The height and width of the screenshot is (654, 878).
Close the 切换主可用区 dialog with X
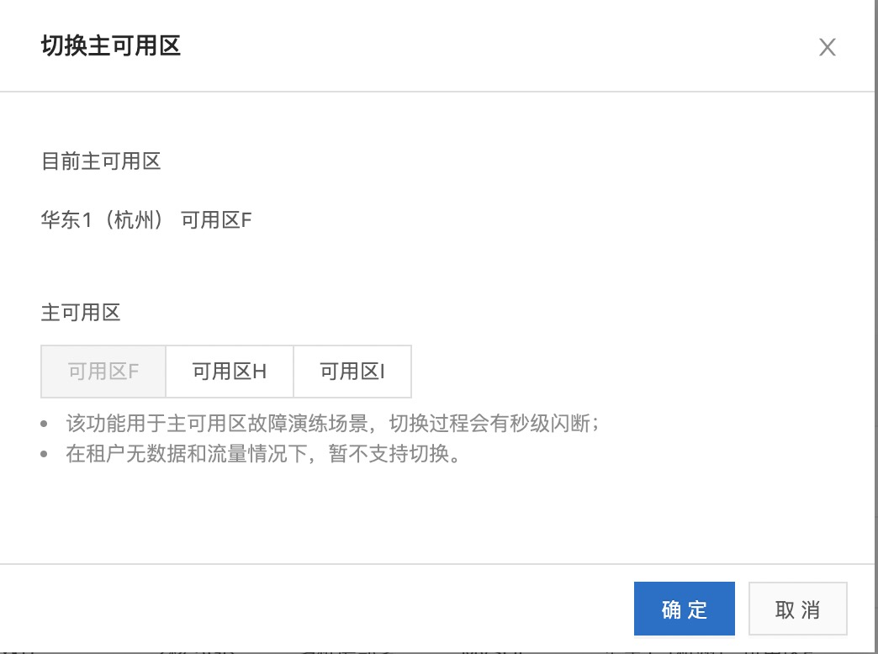(x=828, y=48)
